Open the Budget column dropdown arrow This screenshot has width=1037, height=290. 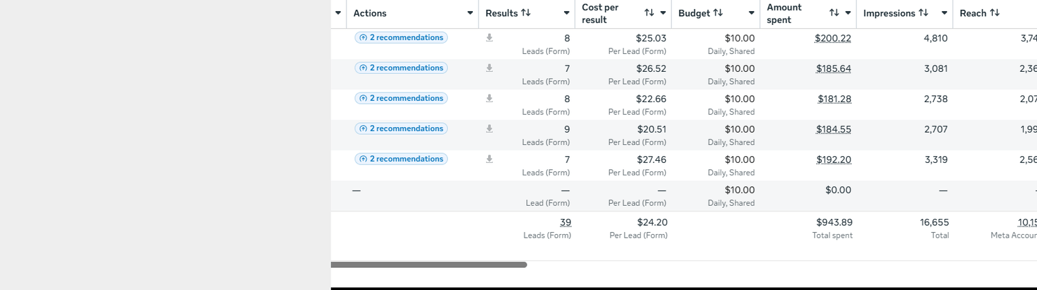point(751,13)
